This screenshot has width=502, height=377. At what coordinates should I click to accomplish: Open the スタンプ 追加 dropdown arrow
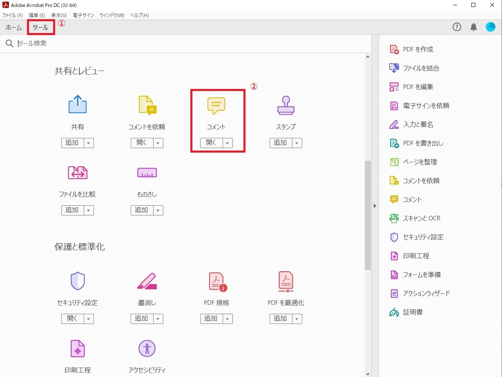pyautogui.click(x=297, y=143)
